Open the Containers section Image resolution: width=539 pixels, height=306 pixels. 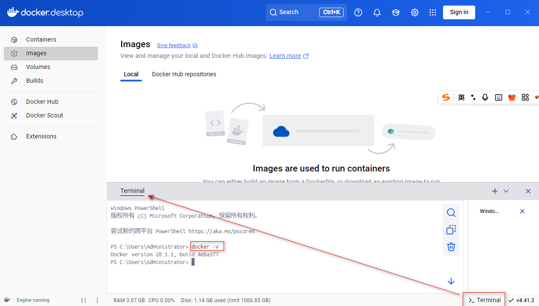51,39
